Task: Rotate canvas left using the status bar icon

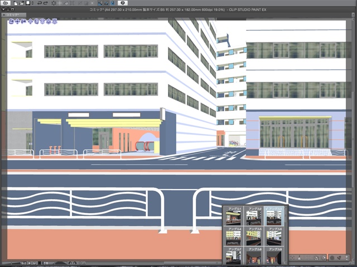Action: coord(70,263)
